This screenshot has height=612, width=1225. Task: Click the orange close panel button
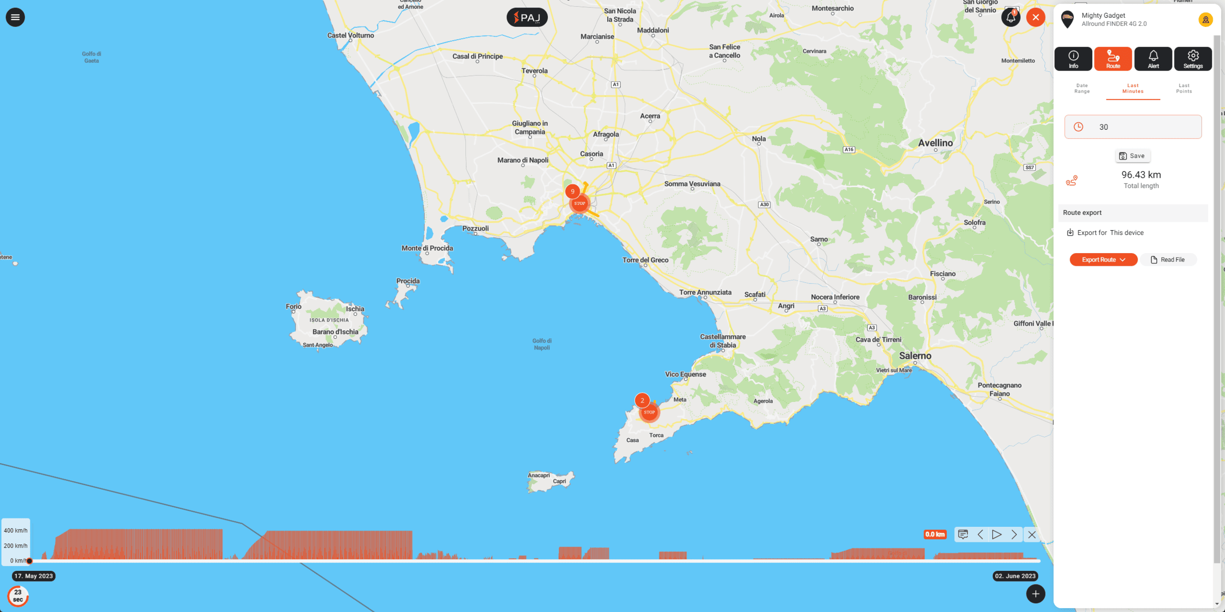tap(1035, 18)
